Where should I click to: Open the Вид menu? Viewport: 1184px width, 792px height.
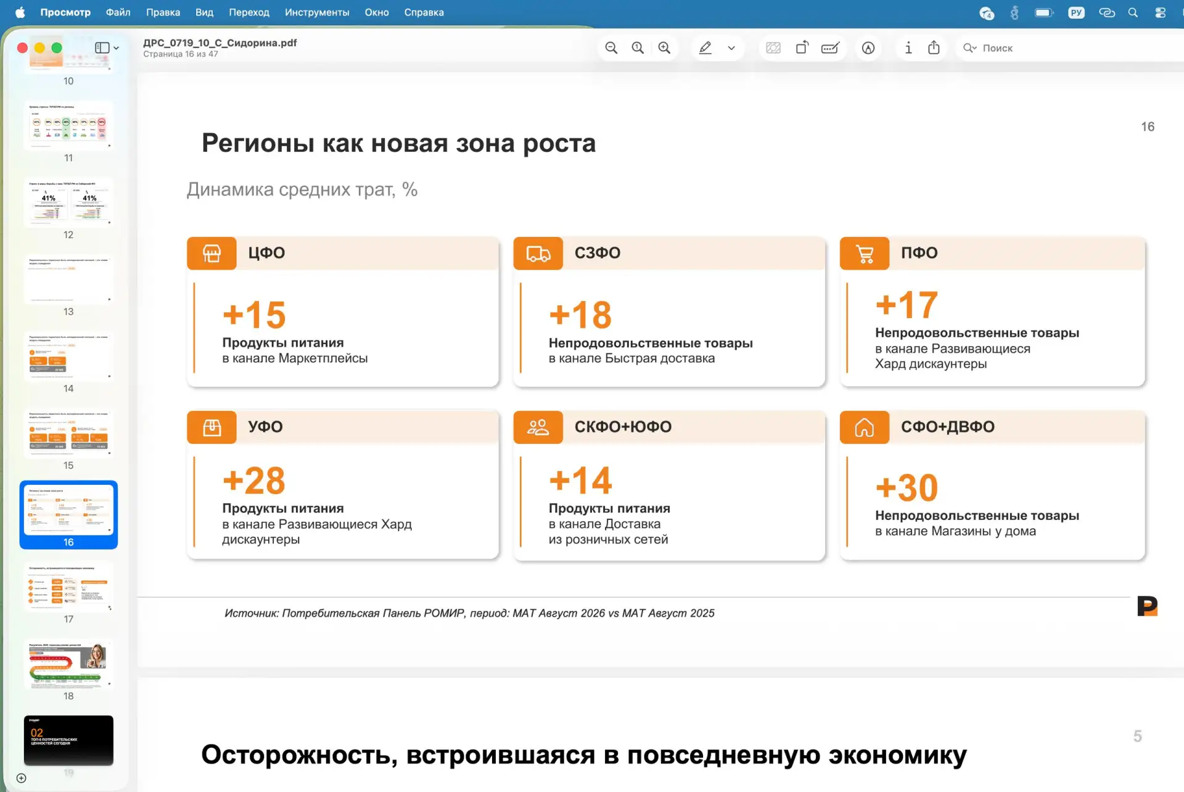[204, 12]
